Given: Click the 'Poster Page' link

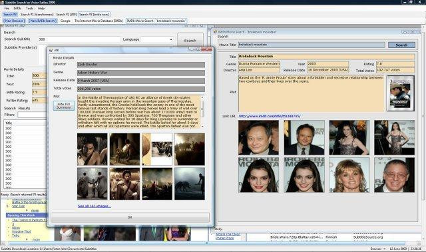Looking at the screenshot, I should click(225, 239).
